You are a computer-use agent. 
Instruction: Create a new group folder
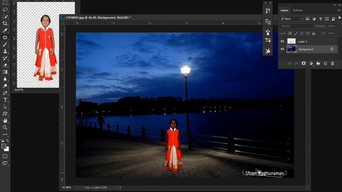pyautogui.click(x=318, y=63)
